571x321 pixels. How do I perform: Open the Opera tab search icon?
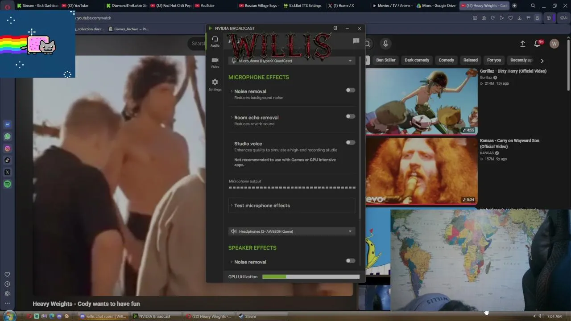(x=533, y=6)
